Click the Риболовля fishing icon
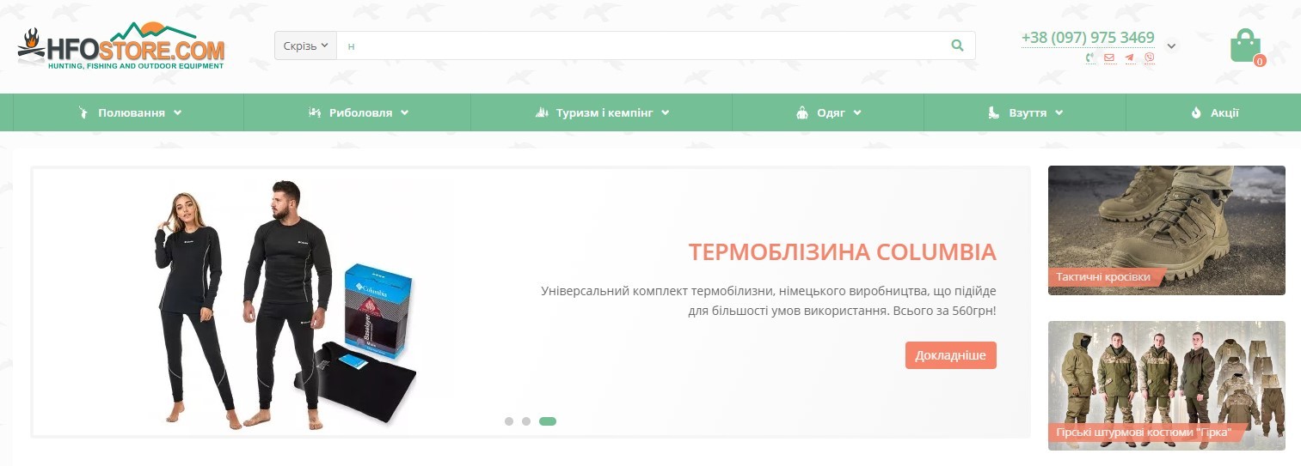 (315, 112)
